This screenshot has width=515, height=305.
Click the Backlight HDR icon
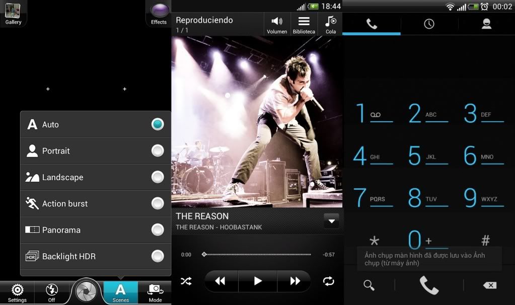tap(32, 256)
